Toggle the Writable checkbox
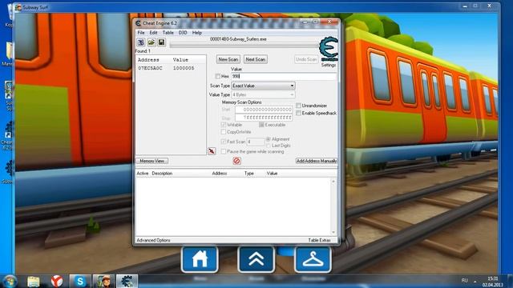Image resolution: width=513 pixels, height=288 pixels. [223, 125]
